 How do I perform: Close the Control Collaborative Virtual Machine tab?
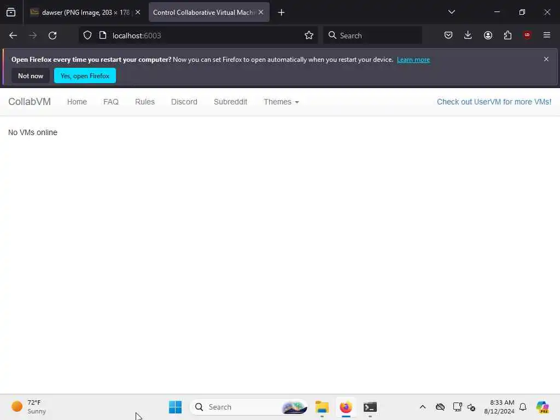[x=261, y=12]
